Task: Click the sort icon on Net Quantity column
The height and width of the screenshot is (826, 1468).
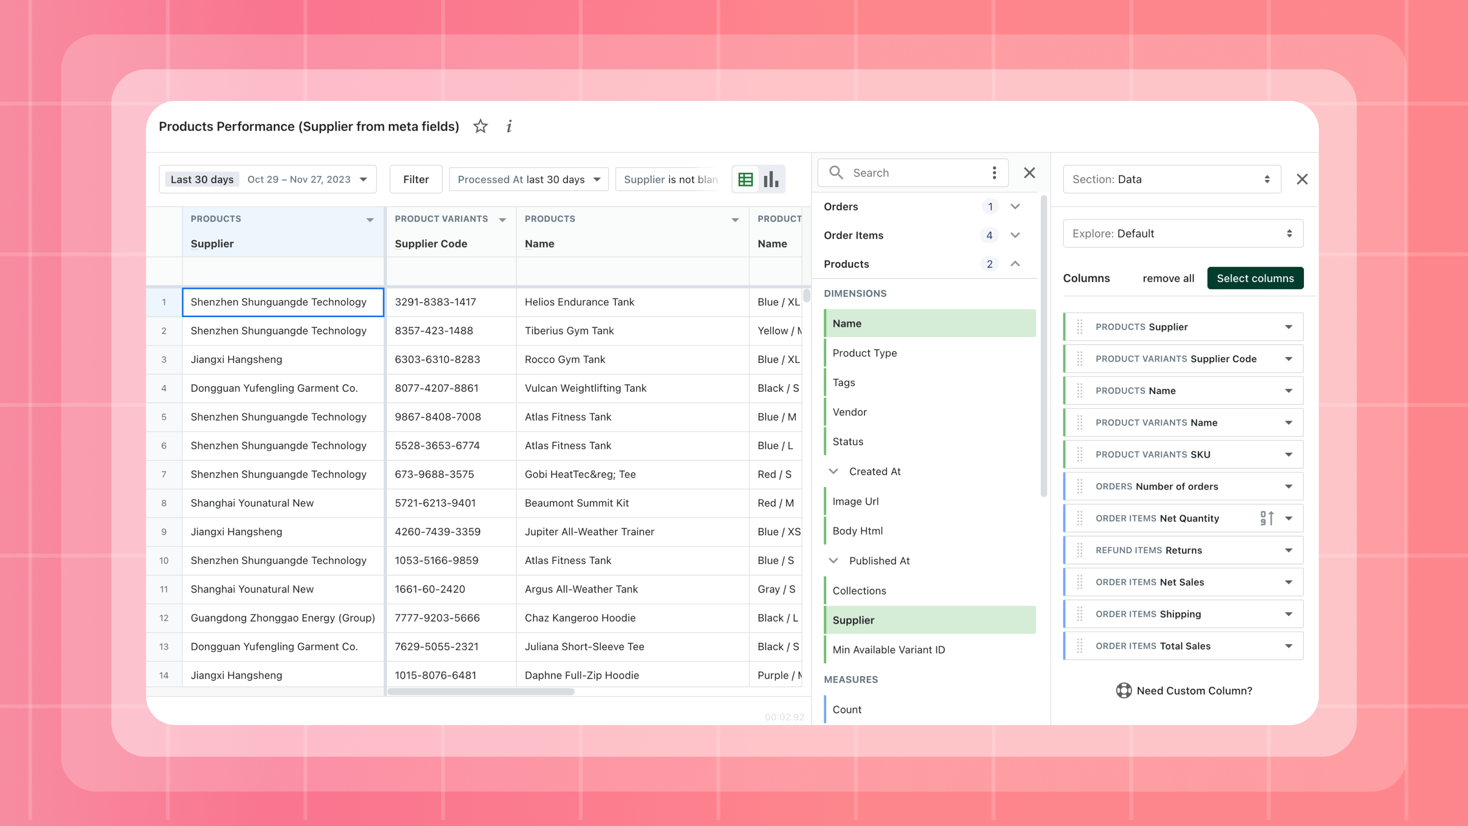Action: (1267, 518)
